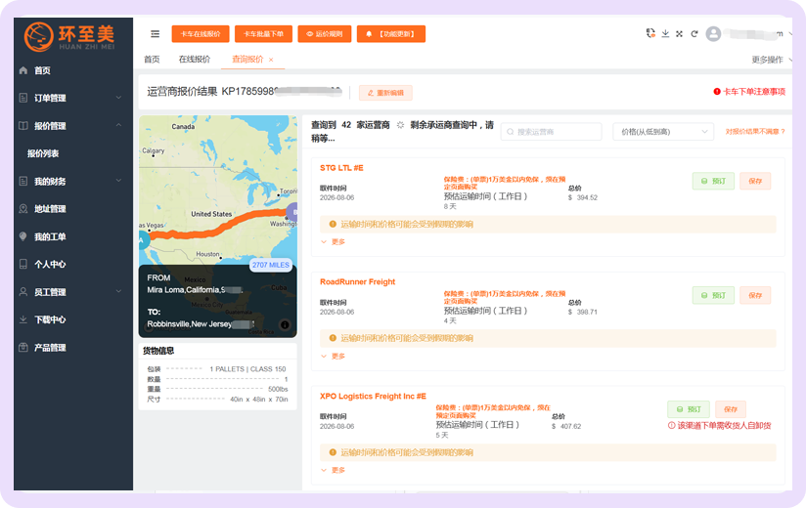Click 预订 for RoadRunner Freight
Image resolution: width=806 pixels, height=508 pixels.
pos(713,296)
